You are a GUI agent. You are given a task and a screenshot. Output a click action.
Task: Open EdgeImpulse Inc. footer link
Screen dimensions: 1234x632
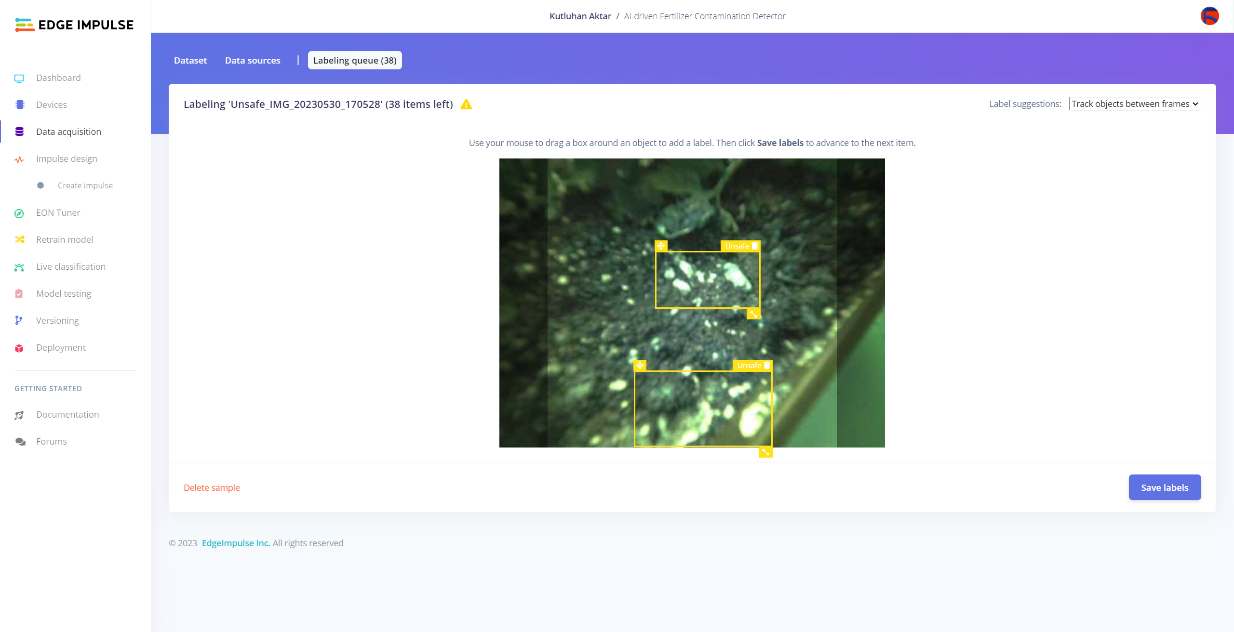click(x=236, y=543)
